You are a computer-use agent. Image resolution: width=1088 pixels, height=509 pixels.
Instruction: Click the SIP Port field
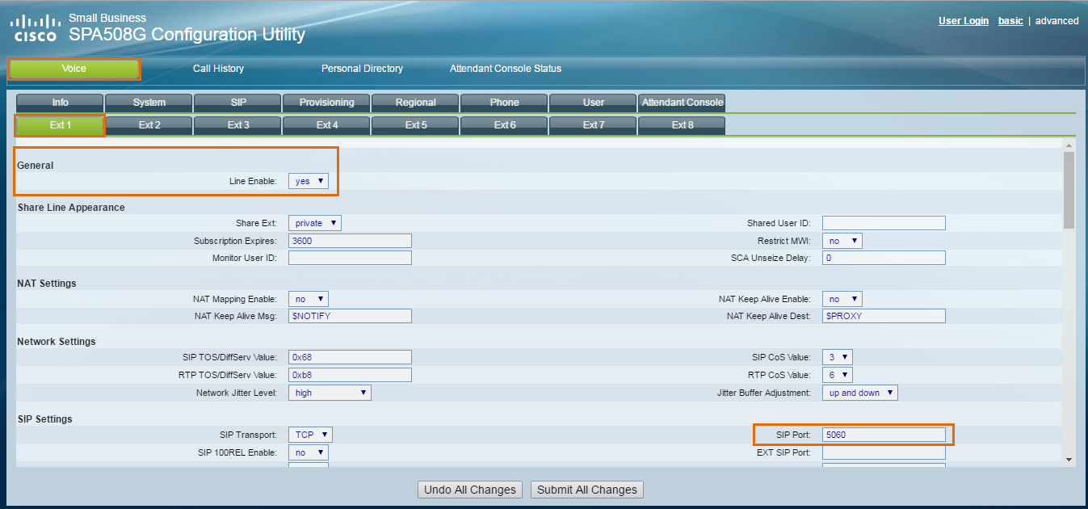pos(884,435)
